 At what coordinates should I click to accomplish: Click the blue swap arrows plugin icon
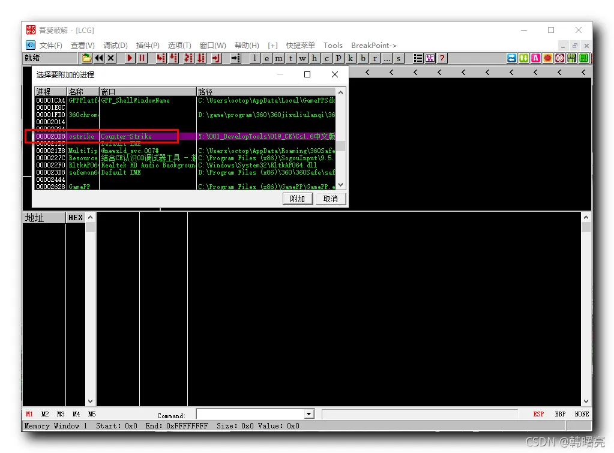click(511, 58)
